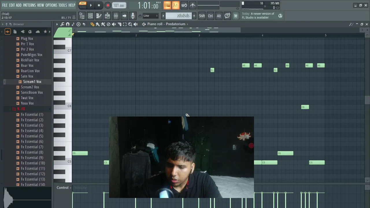Open EDIT menu
This screenshot has height=208, width=370.
tap(12, 5)
